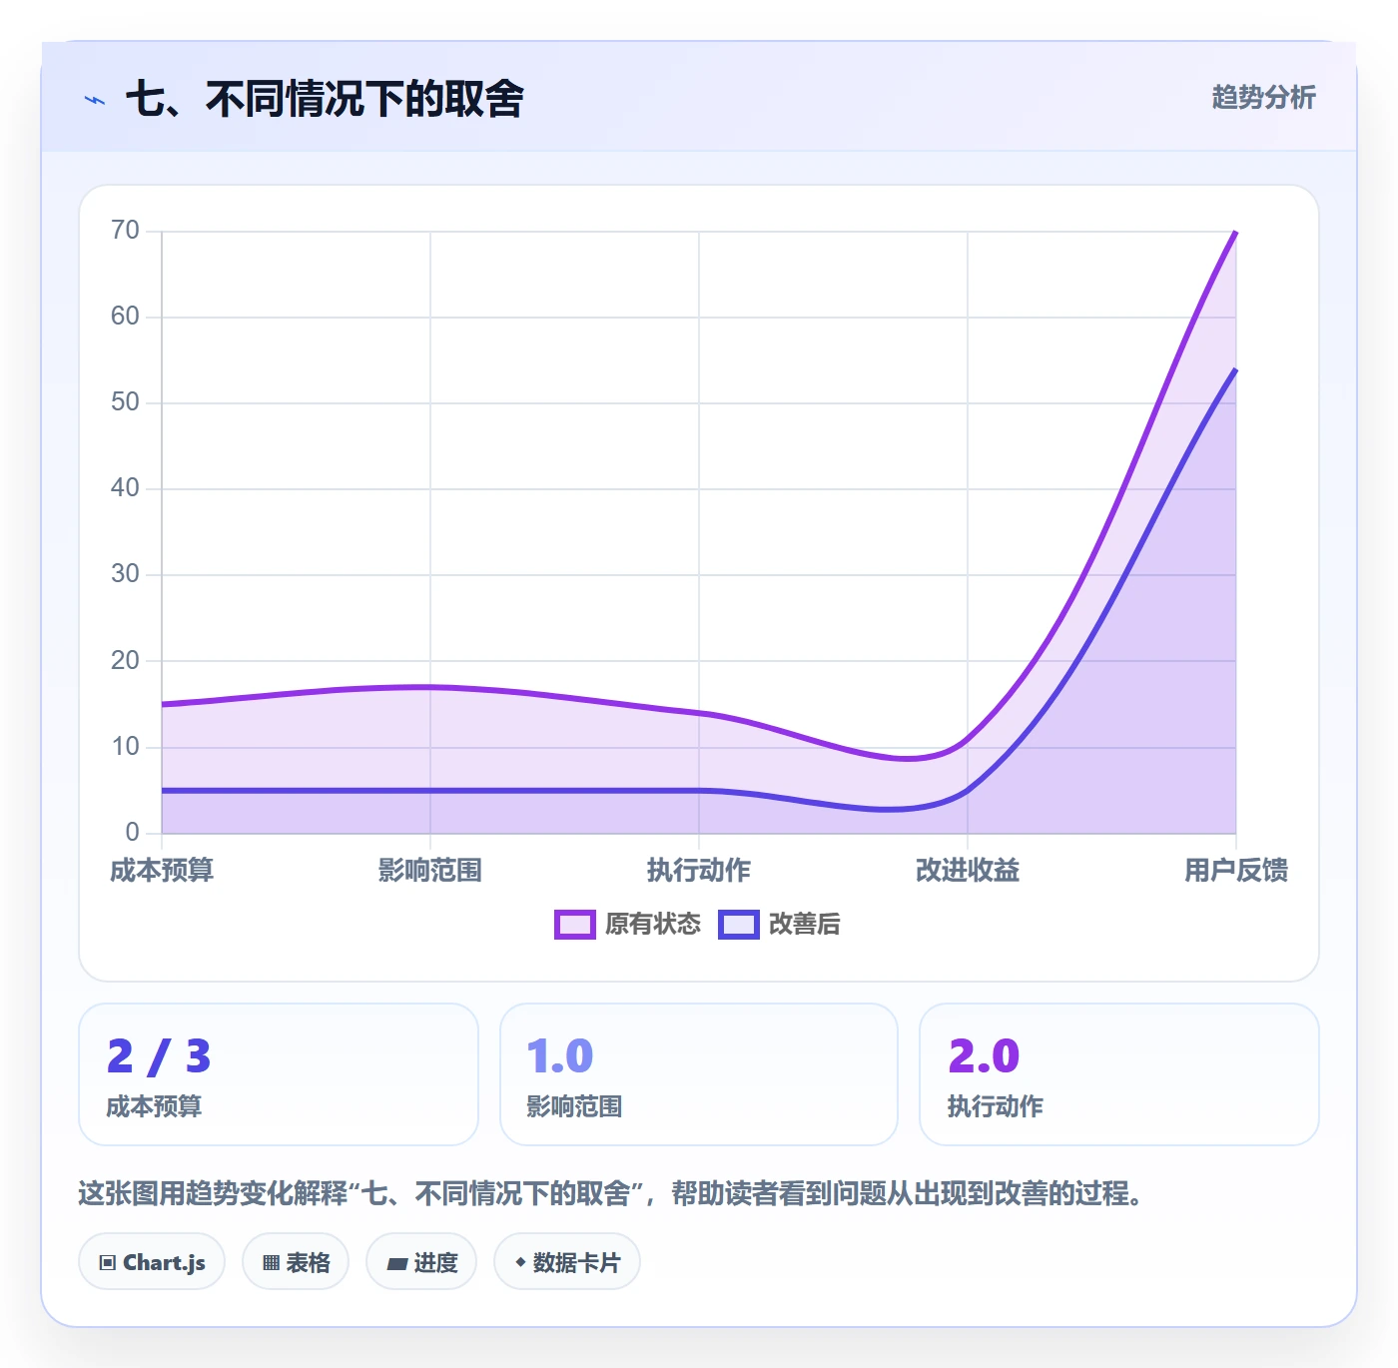Click the purple line's peak at 用户反馈
Image resolution: width=1398 pixels, height=1368 pixels.
(x=1235, y=233)
